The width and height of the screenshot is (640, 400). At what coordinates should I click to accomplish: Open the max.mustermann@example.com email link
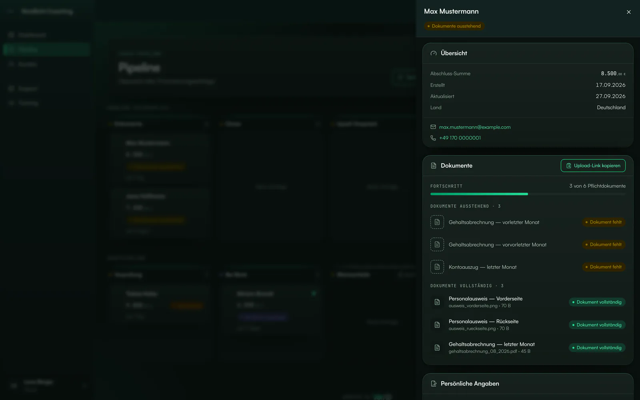point(474,127)
